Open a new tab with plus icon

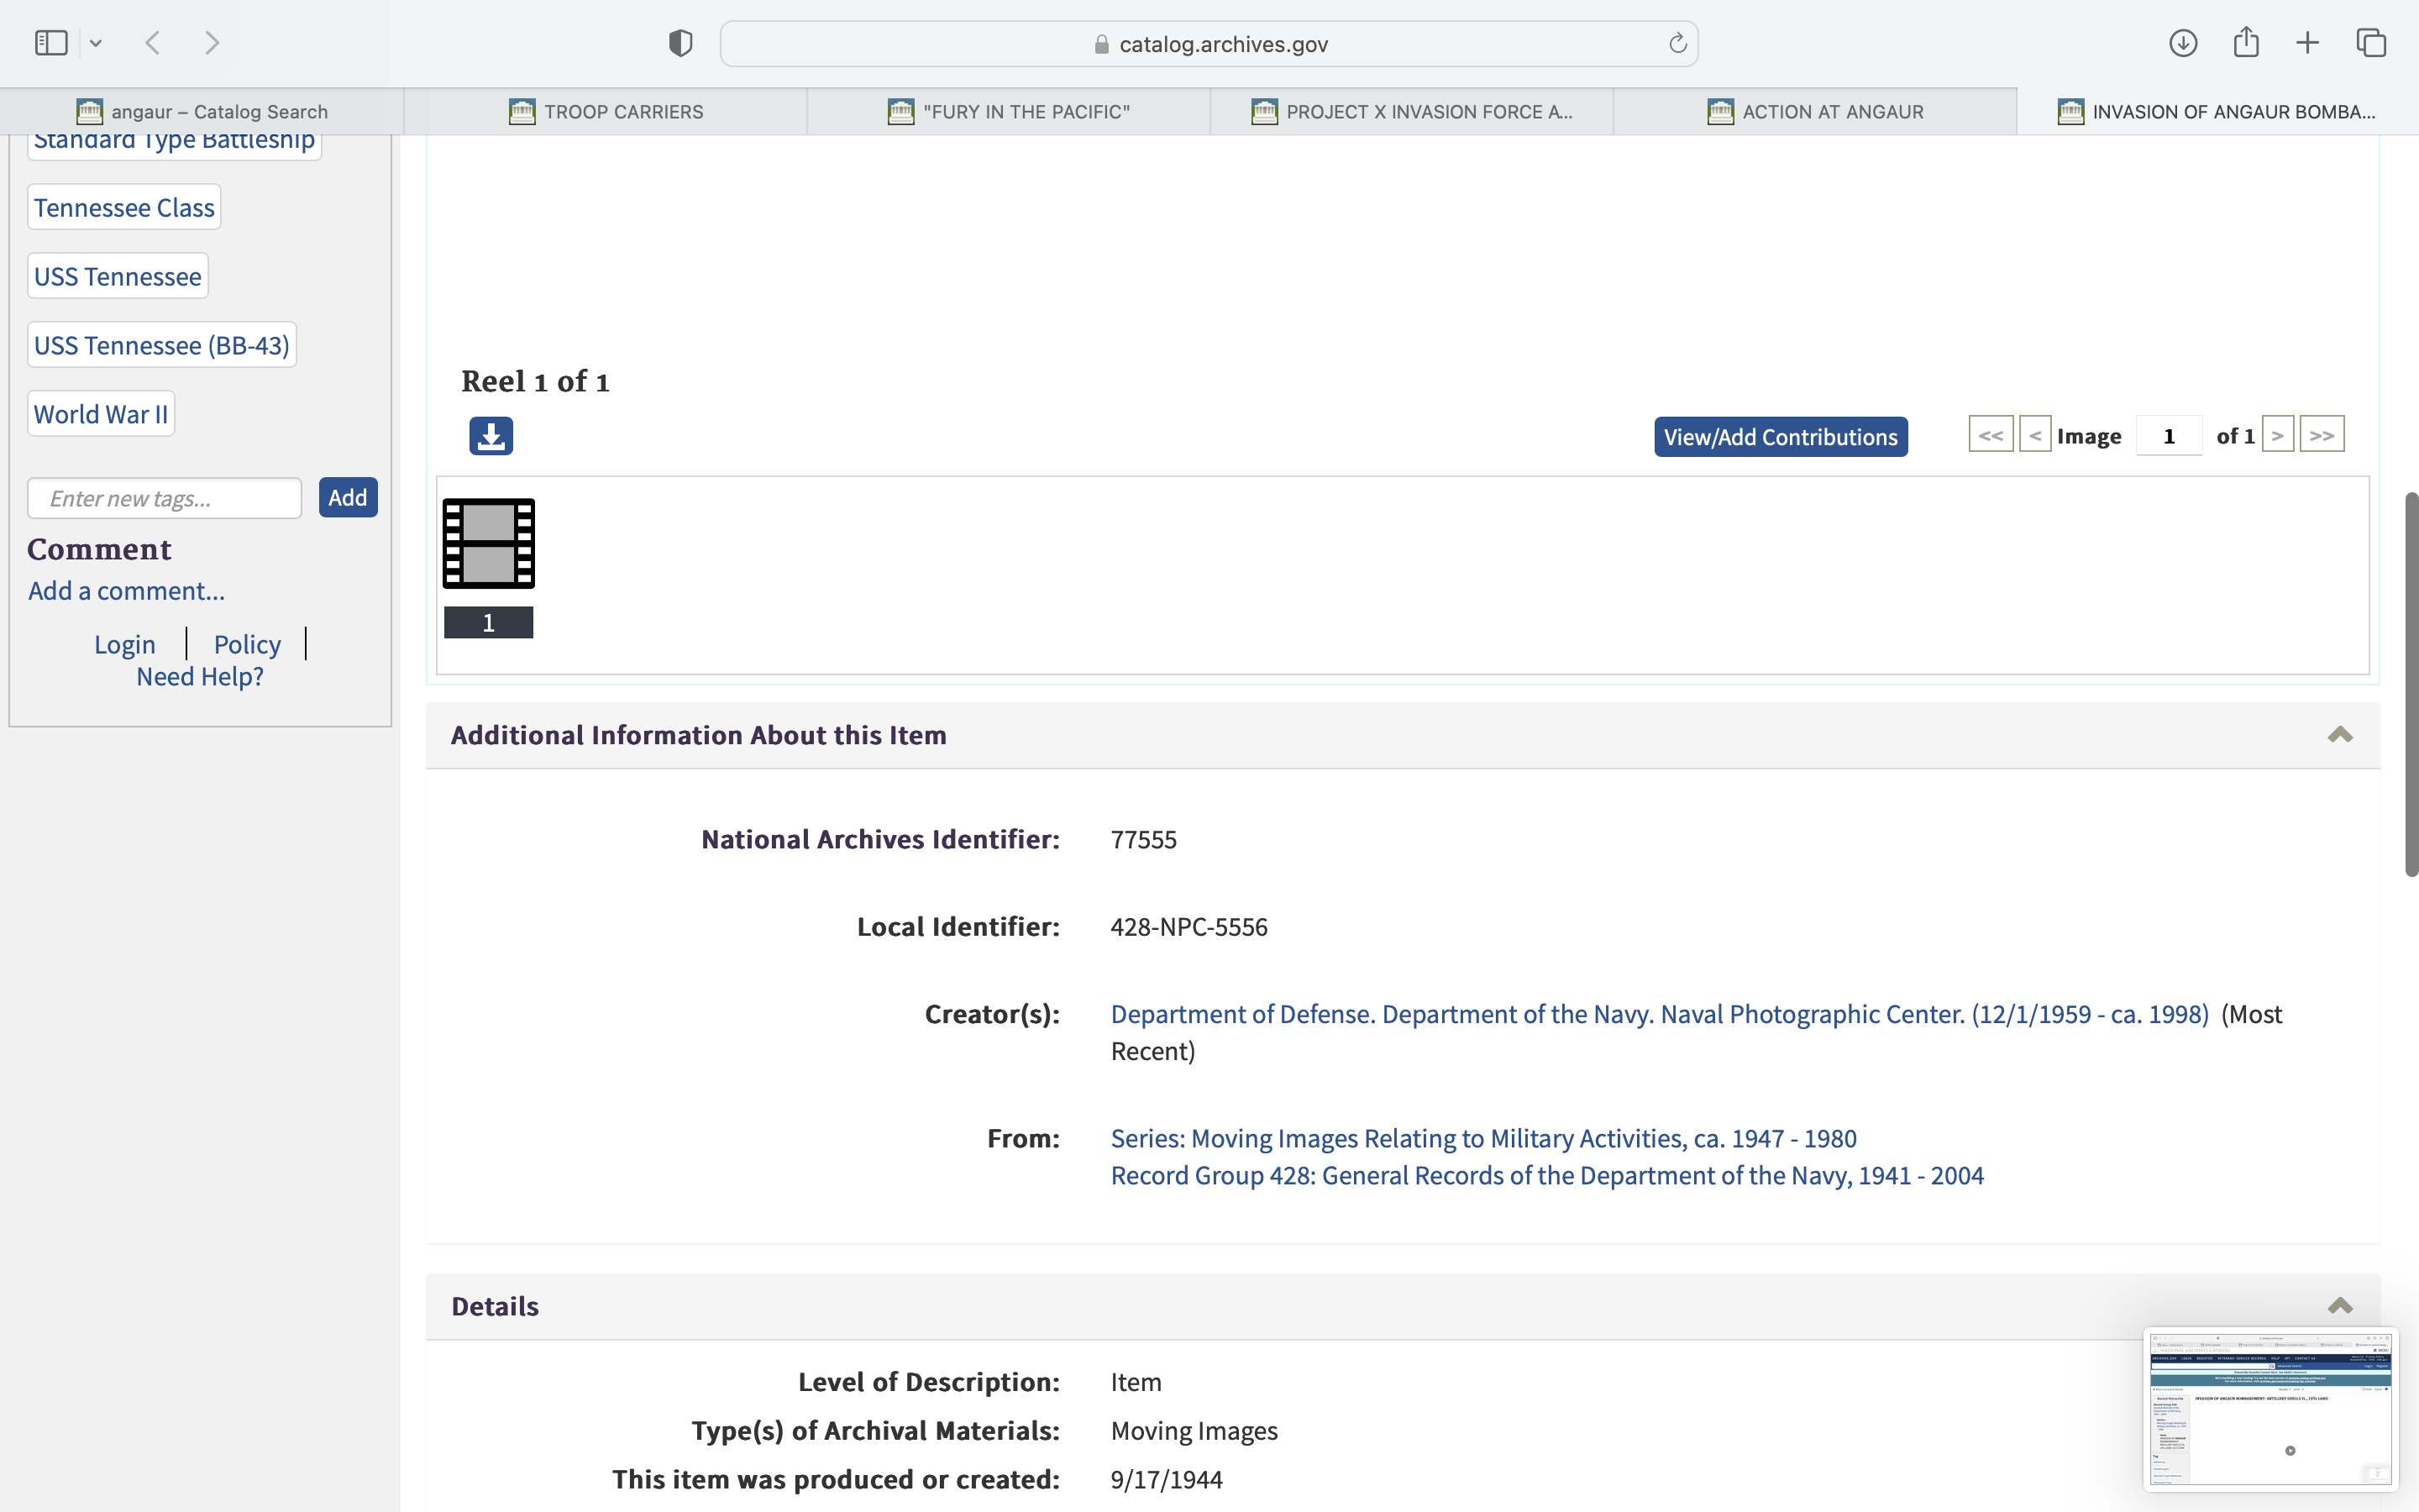pyautogui.click(x=2307, y=43)
